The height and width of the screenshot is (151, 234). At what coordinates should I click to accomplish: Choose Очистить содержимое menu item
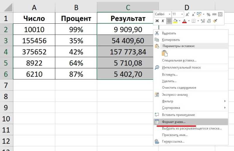point(191,88)
